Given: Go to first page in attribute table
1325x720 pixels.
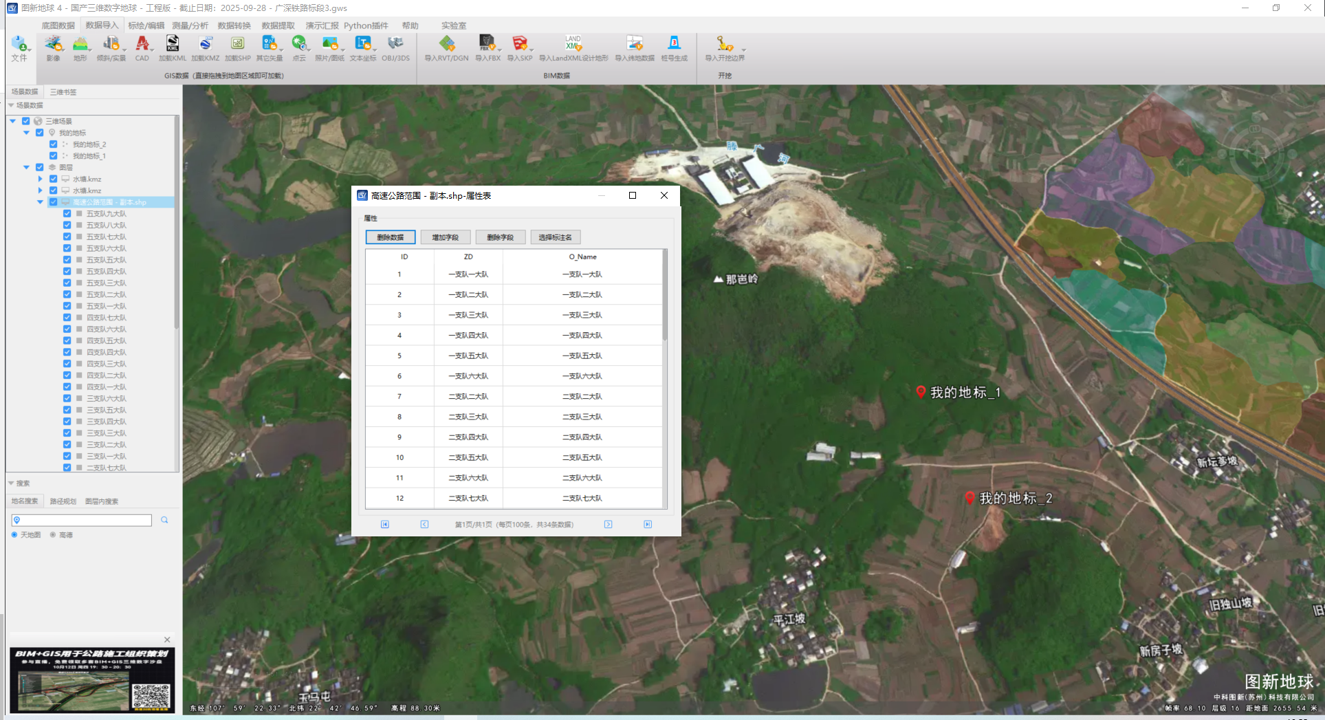Looking at the screenshot, I should 385,525.
